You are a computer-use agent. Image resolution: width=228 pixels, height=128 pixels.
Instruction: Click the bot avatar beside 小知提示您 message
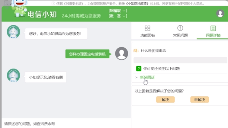click(14, 75)
